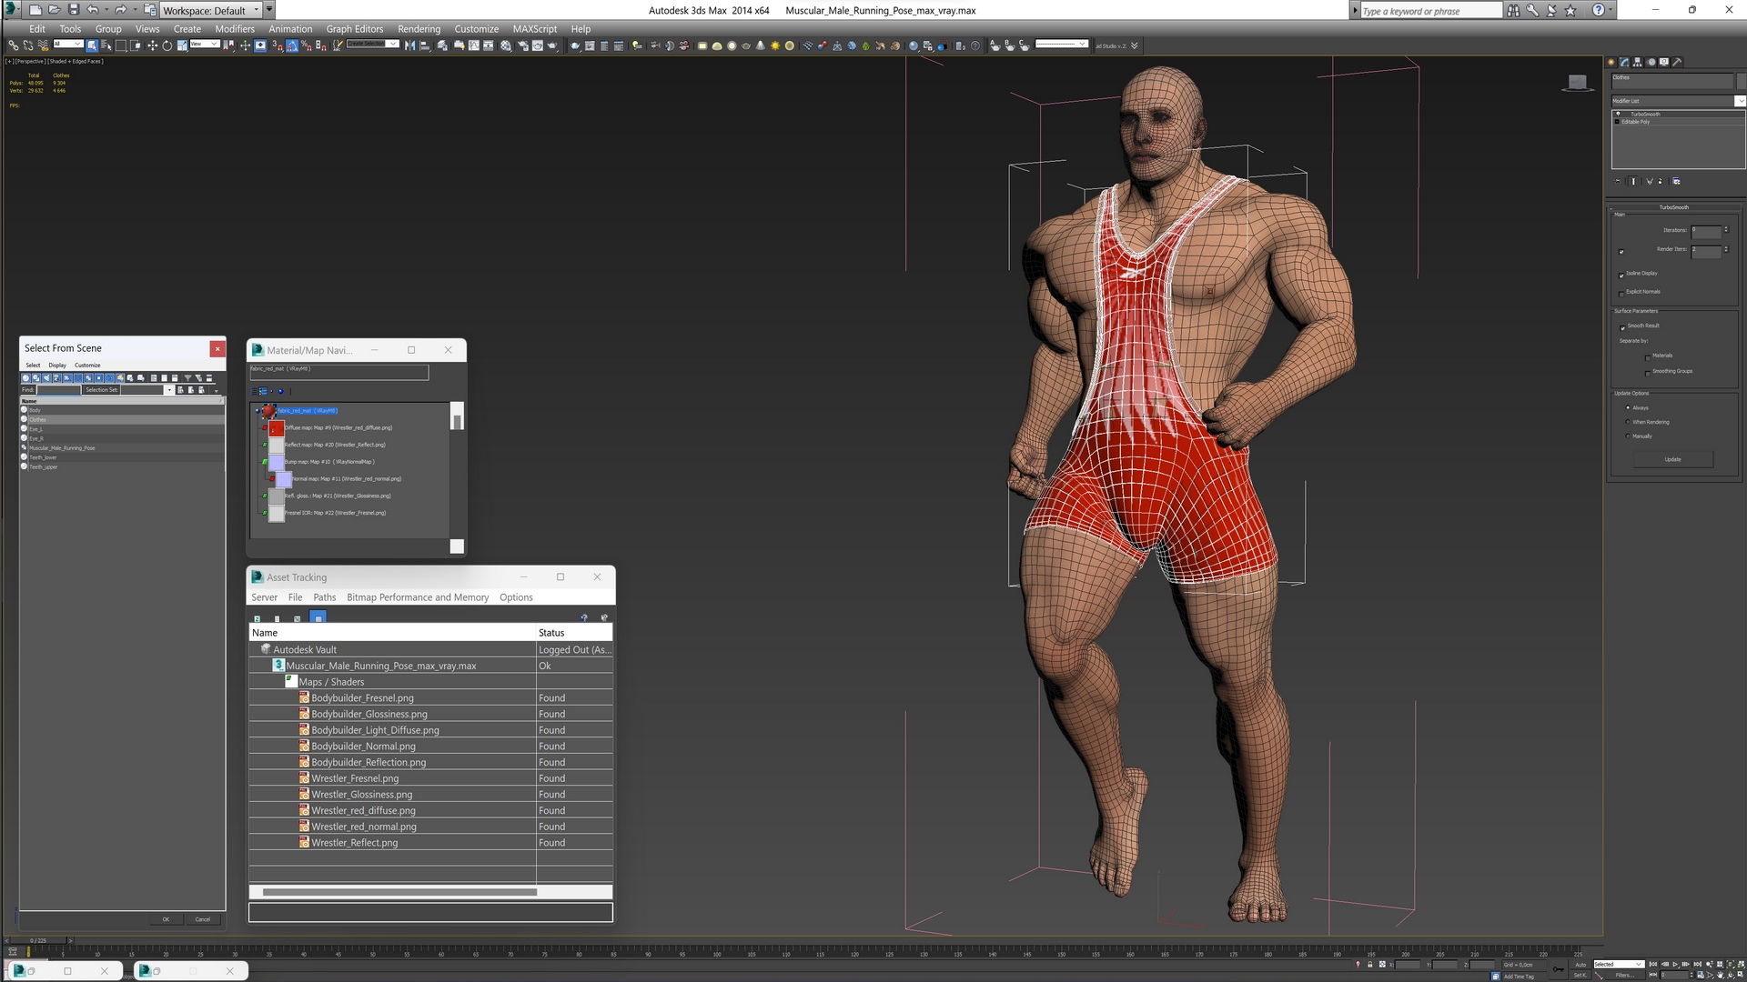Choose the Select and Rotate tool

(167, 45)
